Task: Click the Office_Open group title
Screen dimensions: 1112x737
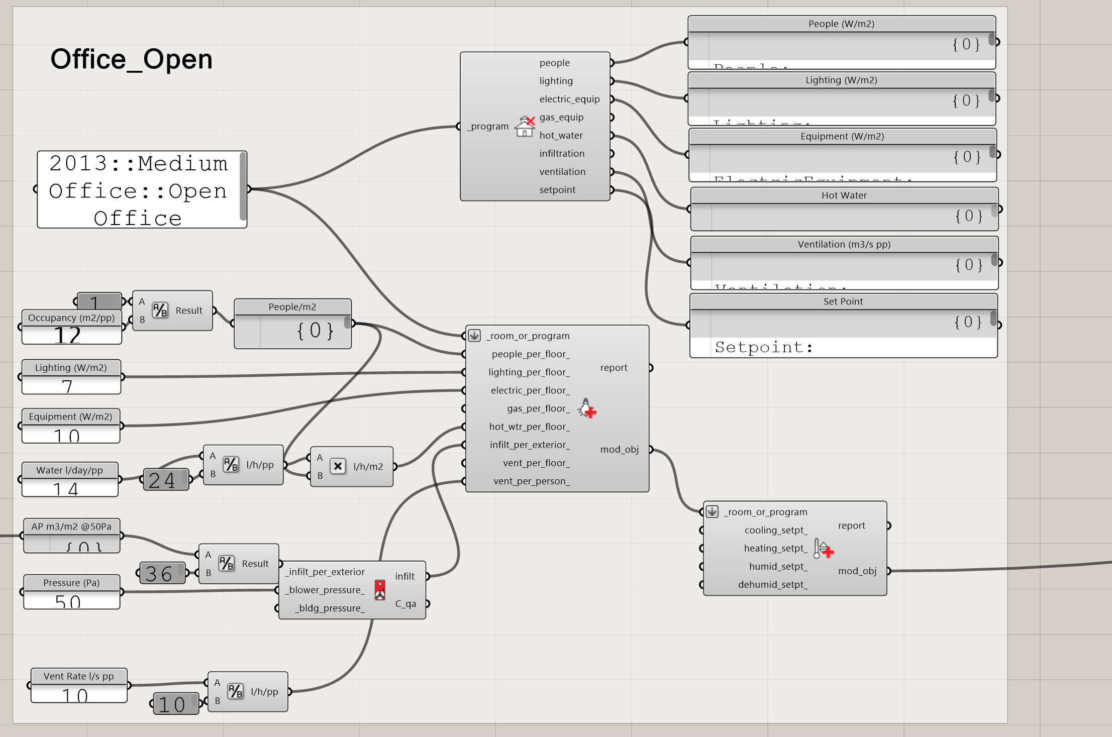Action: [x=132, y=59]
